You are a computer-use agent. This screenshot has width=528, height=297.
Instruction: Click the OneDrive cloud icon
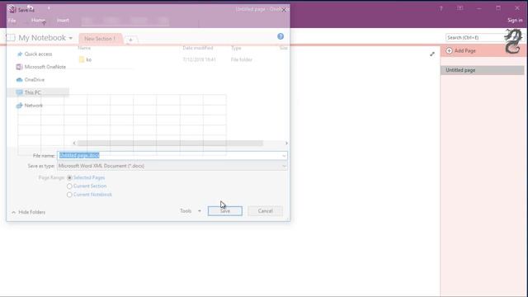(x=19, y=79)
